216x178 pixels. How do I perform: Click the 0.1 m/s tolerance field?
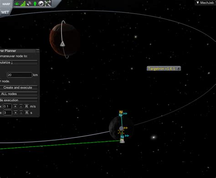tap(7, 106)
